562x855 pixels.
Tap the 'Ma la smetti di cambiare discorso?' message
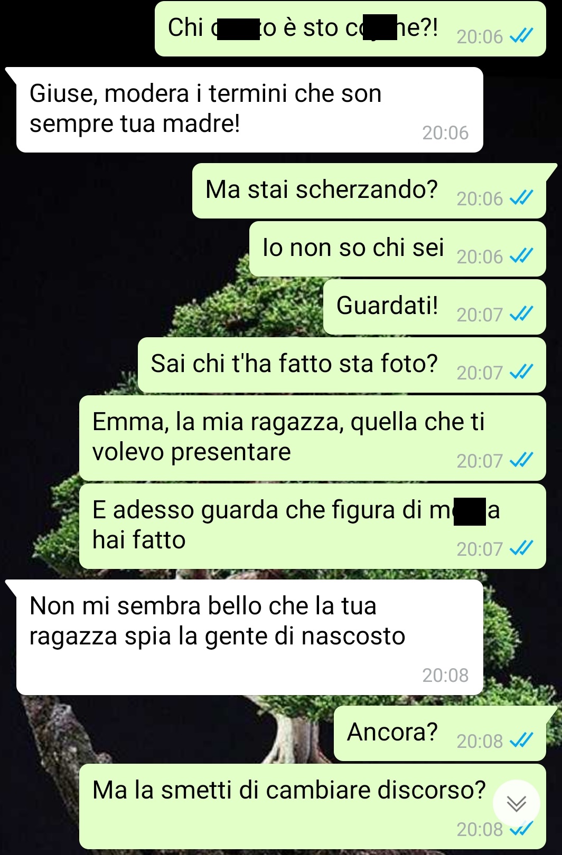point(312,806)
